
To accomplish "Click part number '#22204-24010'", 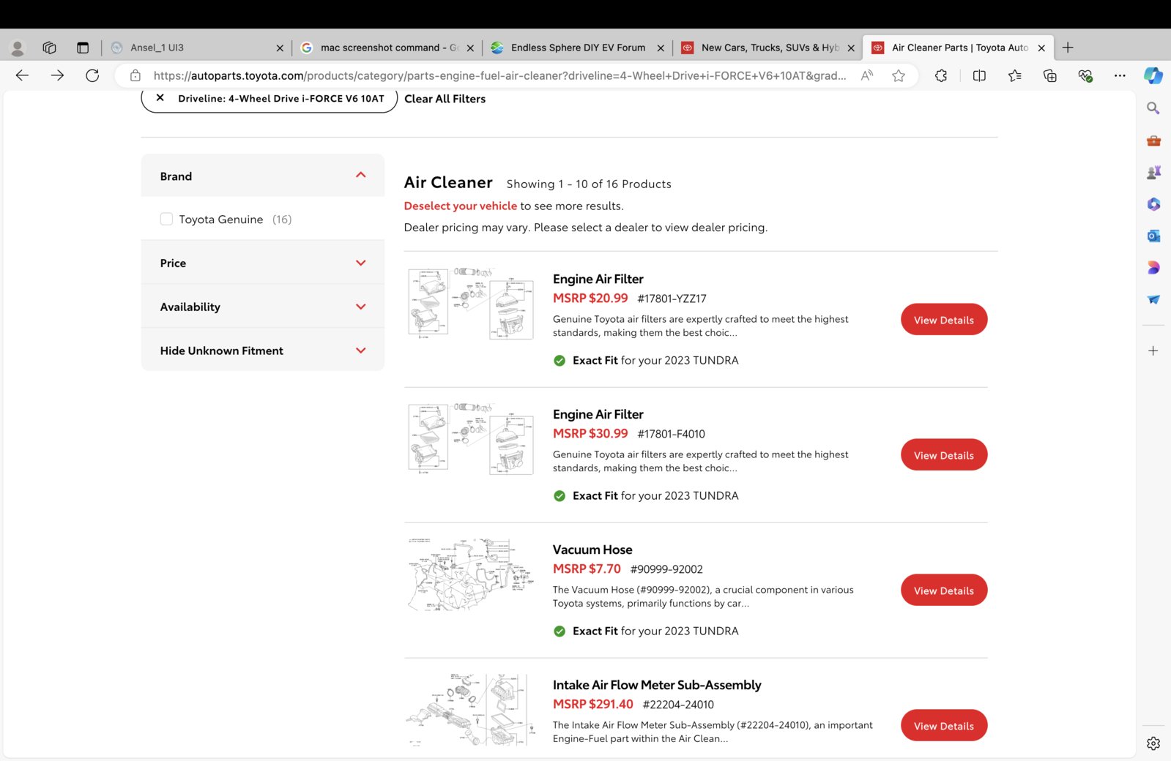I will point(678,705).
